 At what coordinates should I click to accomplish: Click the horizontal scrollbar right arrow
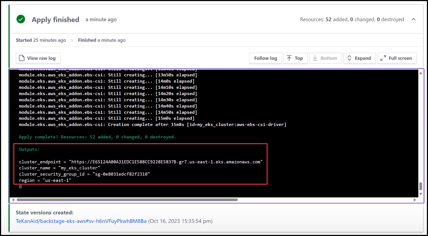tap(415, 200)
